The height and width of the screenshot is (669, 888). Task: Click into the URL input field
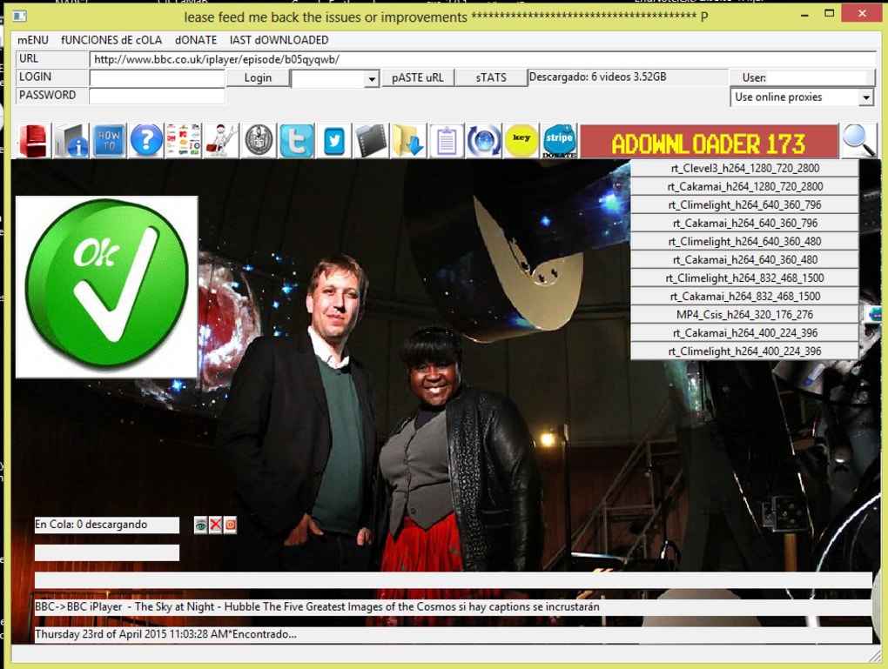point(481,59)
